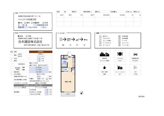Click the gray 契約期間 section header bar
164x116 pixels.
point(33,85)
